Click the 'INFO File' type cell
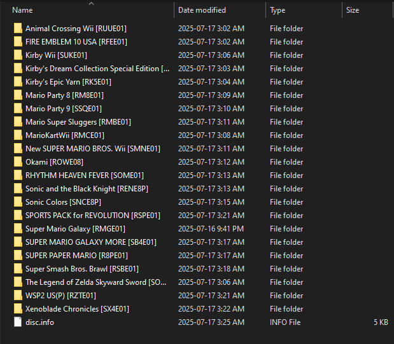The width and height of the screenshot is (394, 344). 285,322
